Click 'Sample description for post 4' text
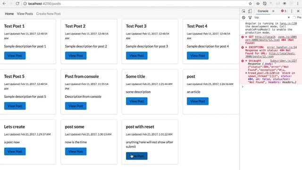The image size is (302, 170). pyautogui.click(x=208, y=46)
